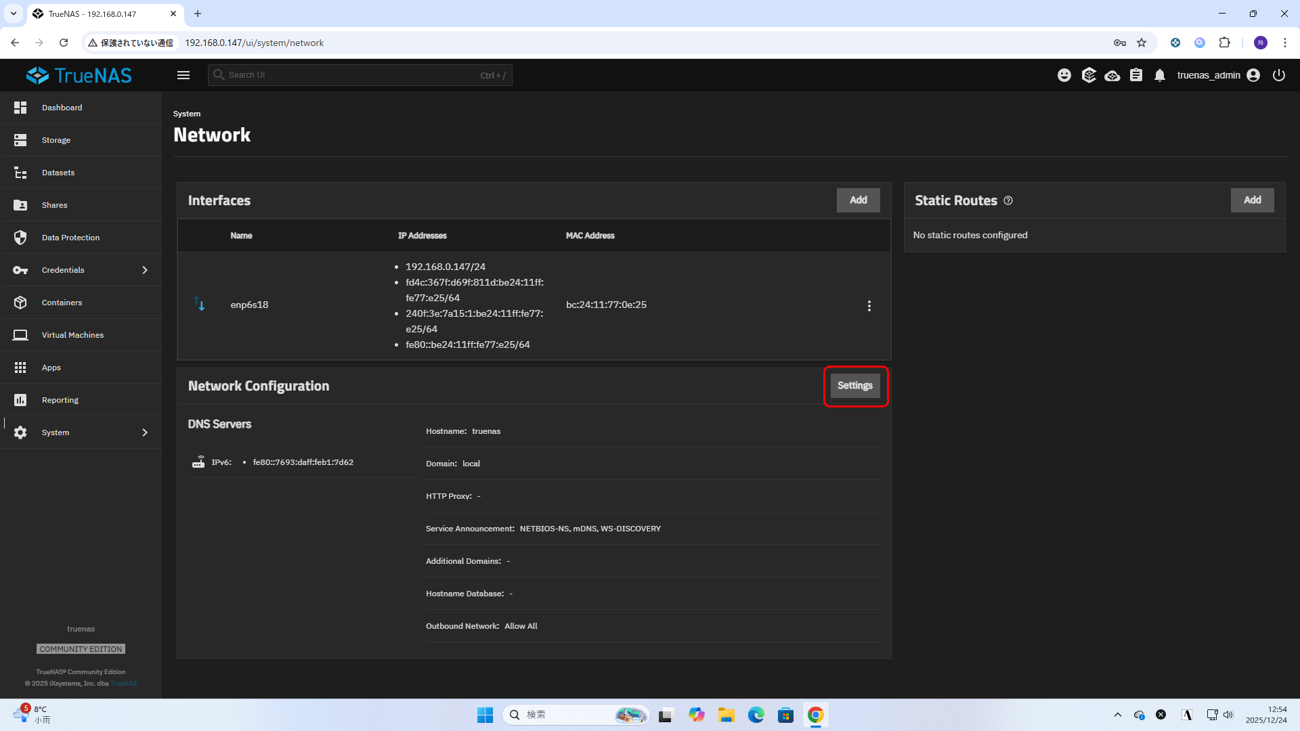Image resolution: width=1300 pixels, height=731 pixels.
Task: Open File Explorer from taskbar
Action: 727,715
